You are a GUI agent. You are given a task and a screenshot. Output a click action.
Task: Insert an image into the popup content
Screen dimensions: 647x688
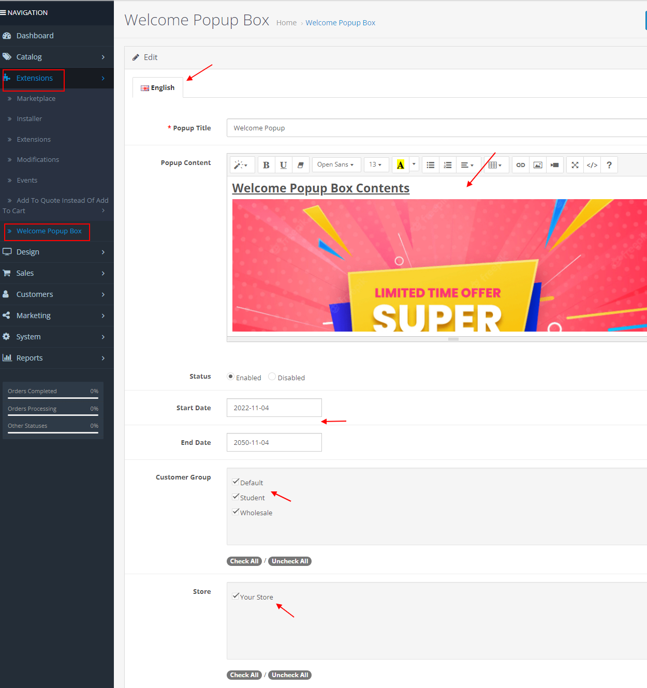pos(537,164)
